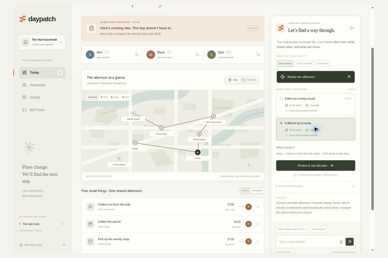Viewport: 388px width, 258px height.
Task: Go to Today in sidebar
Action: click(x=42, y=73)
